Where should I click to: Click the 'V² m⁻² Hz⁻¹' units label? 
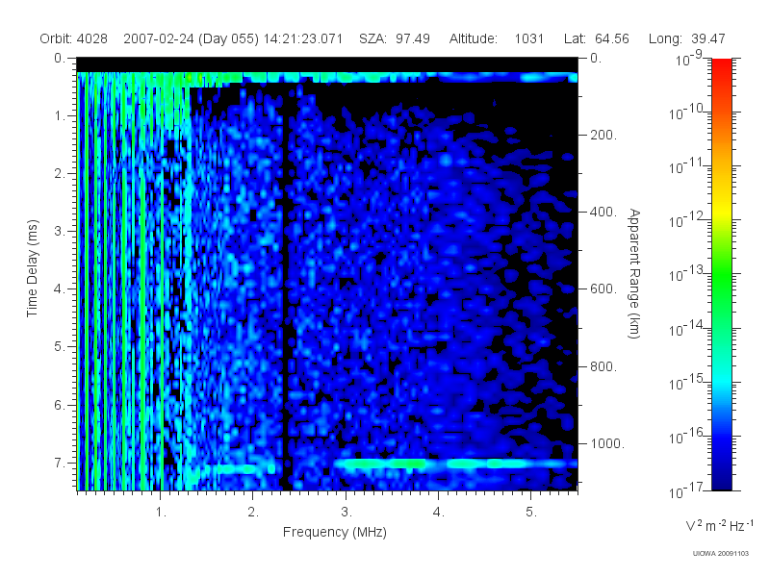point(719,525)
